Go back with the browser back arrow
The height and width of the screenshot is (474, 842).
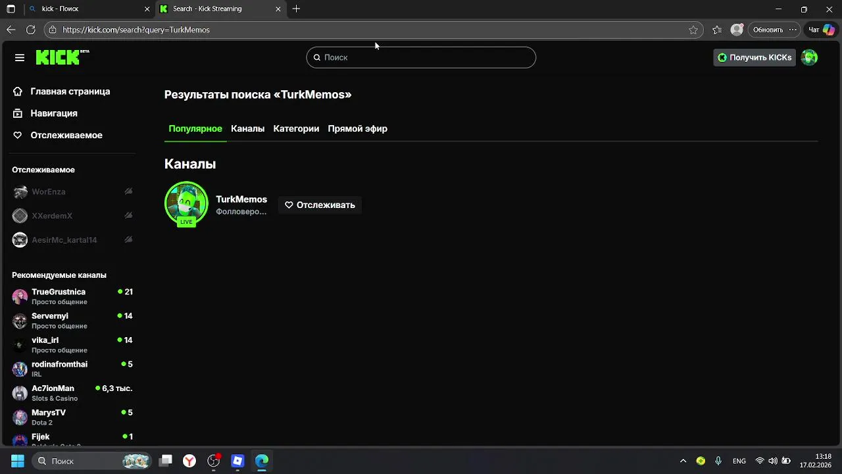[11, 30]
